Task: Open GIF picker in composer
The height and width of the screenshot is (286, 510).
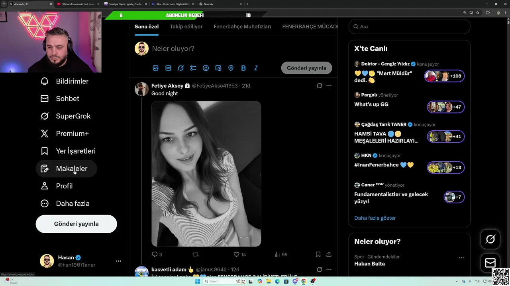Action: tap(168, 68)
